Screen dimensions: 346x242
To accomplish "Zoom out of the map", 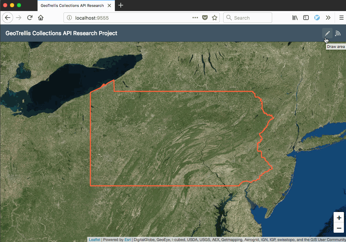I will (338, 228).
